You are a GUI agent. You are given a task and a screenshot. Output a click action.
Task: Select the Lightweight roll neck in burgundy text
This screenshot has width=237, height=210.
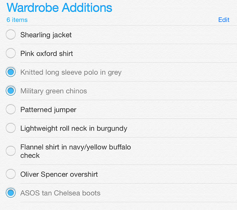[74, 128]
